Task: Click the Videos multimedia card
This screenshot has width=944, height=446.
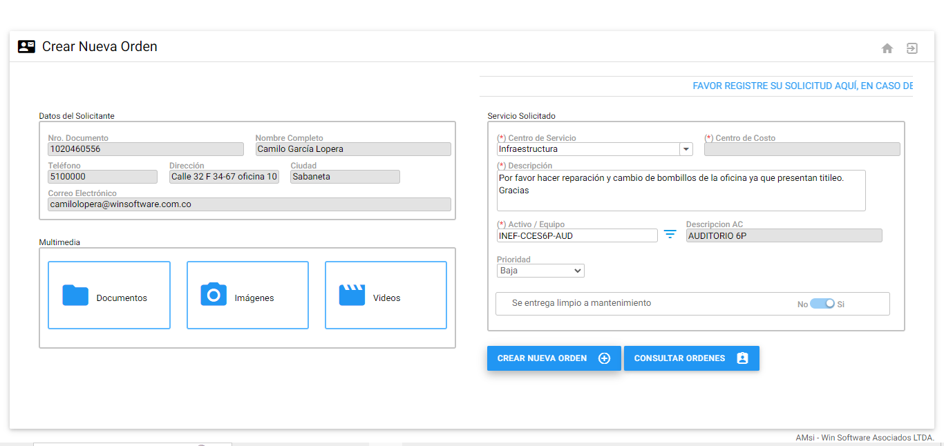Action: 386,295
